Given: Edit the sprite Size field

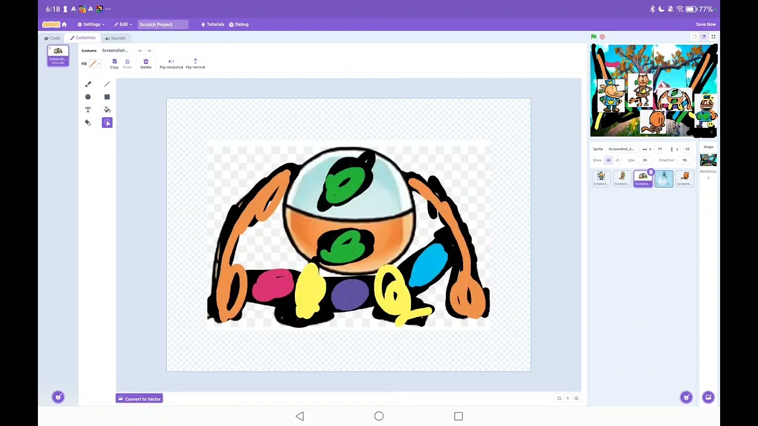Looking at the screenshot, I should pos(645,160).
